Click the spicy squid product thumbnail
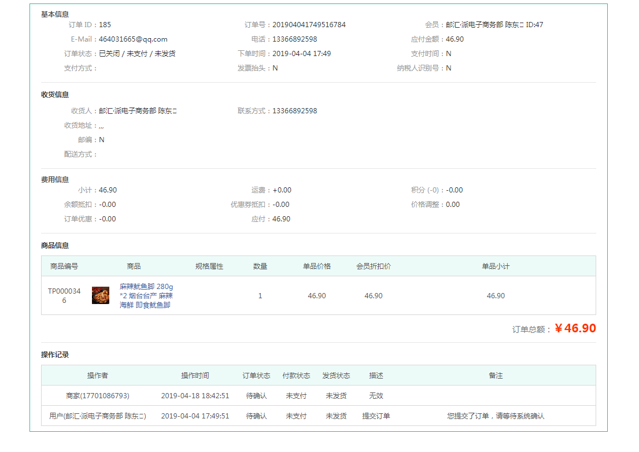 point(101,295)
